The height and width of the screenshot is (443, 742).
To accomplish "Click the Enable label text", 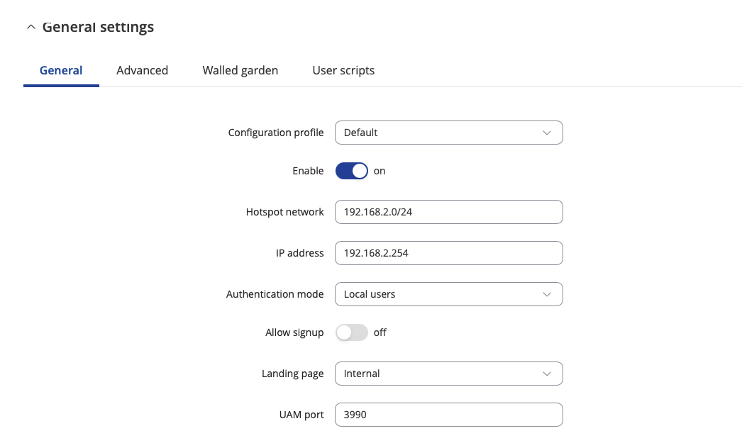I will 308,171.
